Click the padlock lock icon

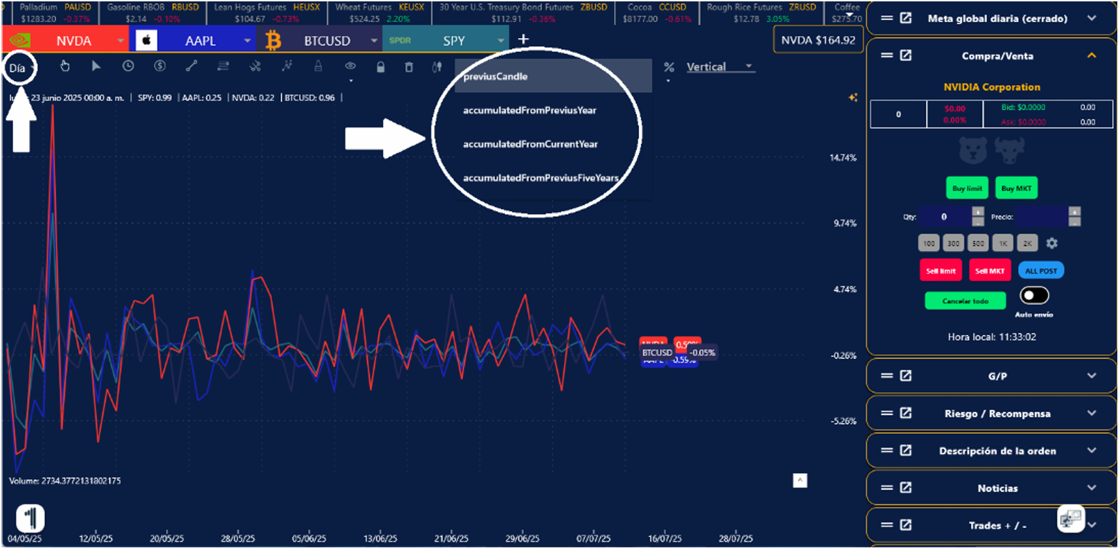[380, 67]
